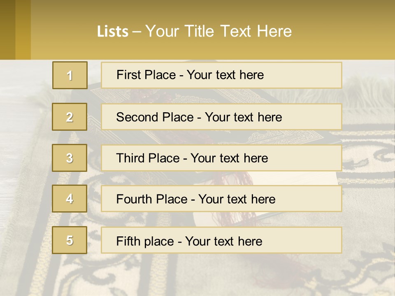This screenshot has height=296, width=395.
Task: Click the number 3 square
Action: [70, 158]
